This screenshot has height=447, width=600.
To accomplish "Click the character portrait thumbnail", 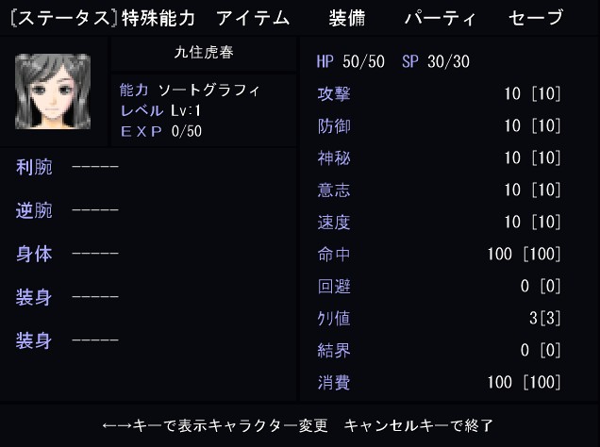I will [x=53, y=91].
